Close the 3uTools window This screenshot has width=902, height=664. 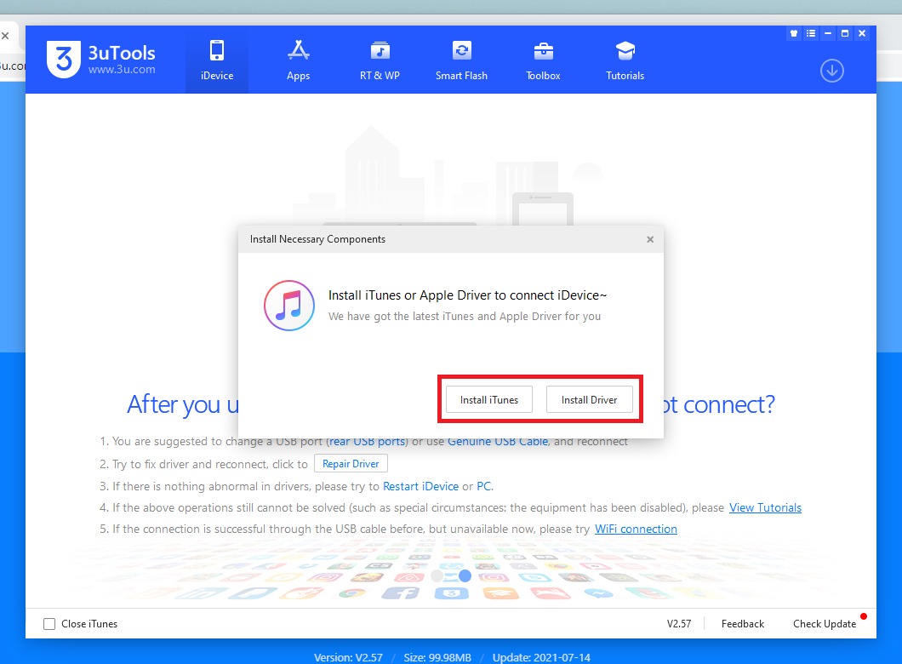point(862,33)
